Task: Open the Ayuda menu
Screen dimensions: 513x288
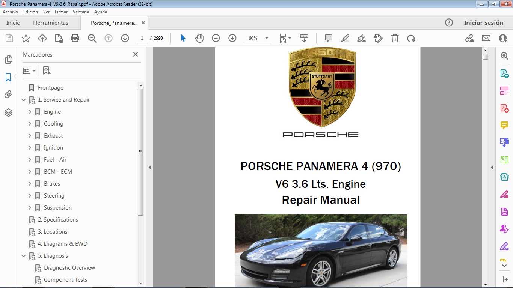Action: pos(101,12)
